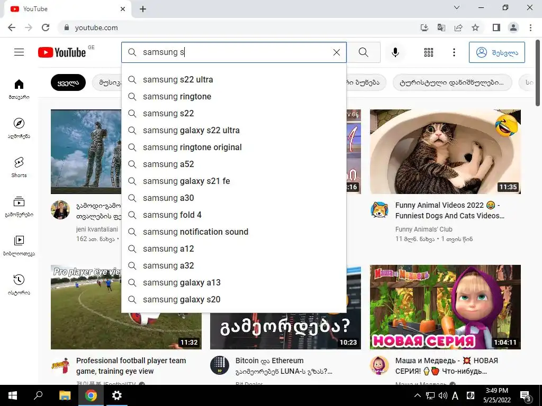542x406 pixels.
Task: Click the YouTube logo
Action: coord(62,52)
